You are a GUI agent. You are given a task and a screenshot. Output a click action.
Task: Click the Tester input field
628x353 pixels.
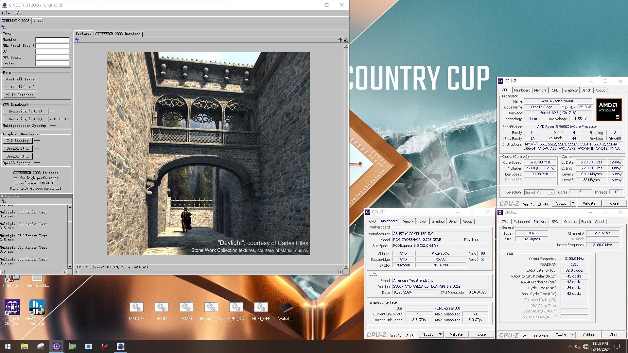coord(52,63)
